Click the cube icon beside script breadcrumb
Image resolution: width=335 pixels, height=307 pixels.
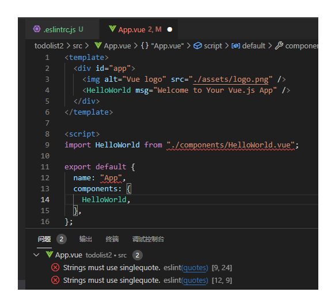coord(197,46)
